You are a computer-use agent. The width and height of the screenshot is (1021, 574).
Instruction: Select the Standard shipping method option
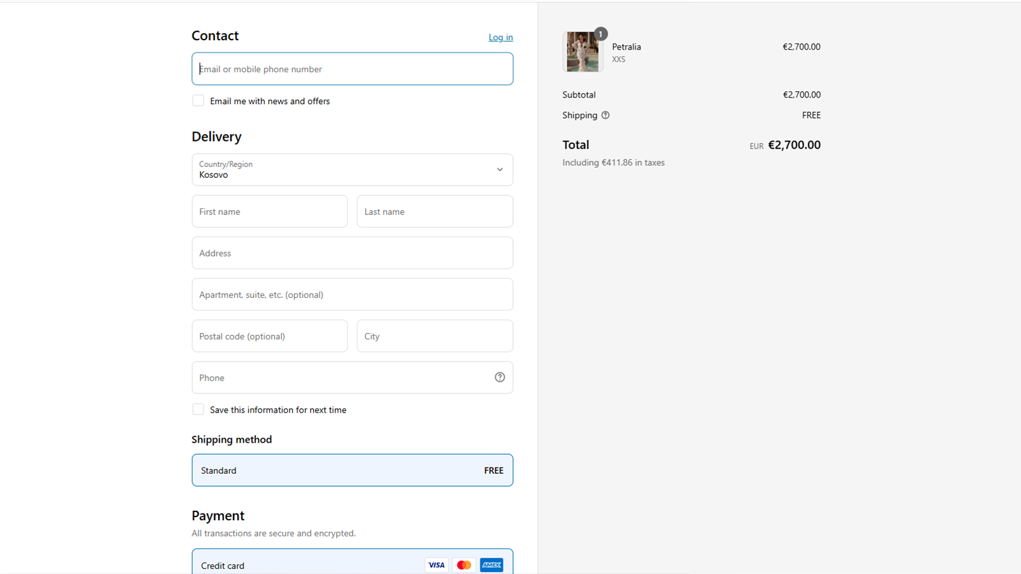[352, 470]
